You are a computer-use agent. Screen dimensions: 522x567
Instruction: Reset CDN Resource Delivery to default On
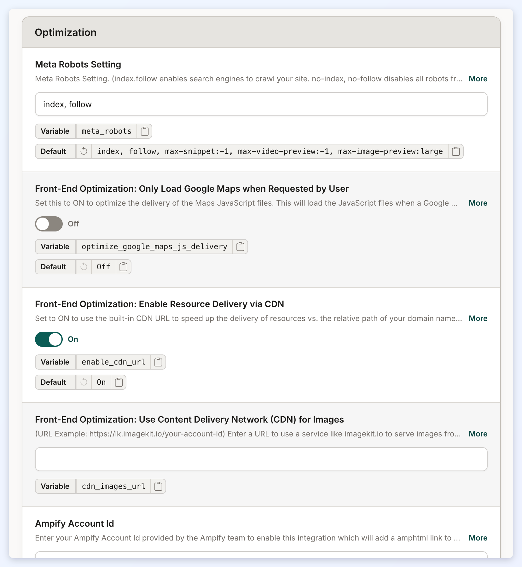84,382
